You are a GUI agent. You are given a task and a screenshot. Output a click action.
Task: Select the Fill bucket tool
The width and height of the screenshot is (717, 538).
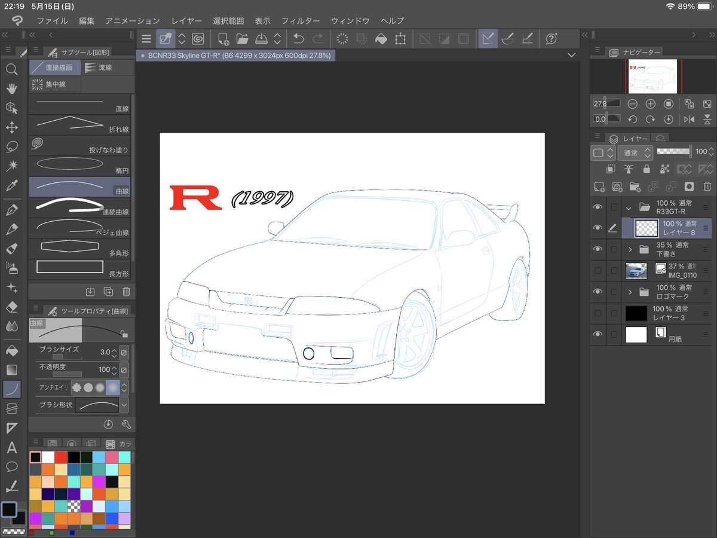pyautogui.click(x=11, y=350)
